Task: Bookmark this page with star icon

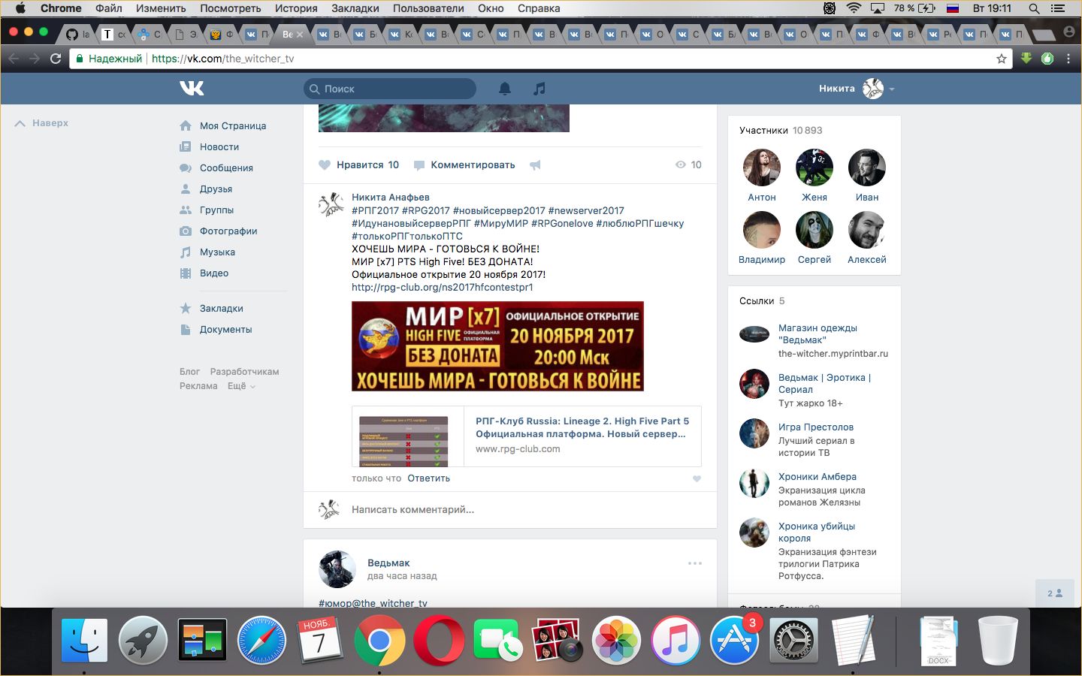Action: [1001, 59]
